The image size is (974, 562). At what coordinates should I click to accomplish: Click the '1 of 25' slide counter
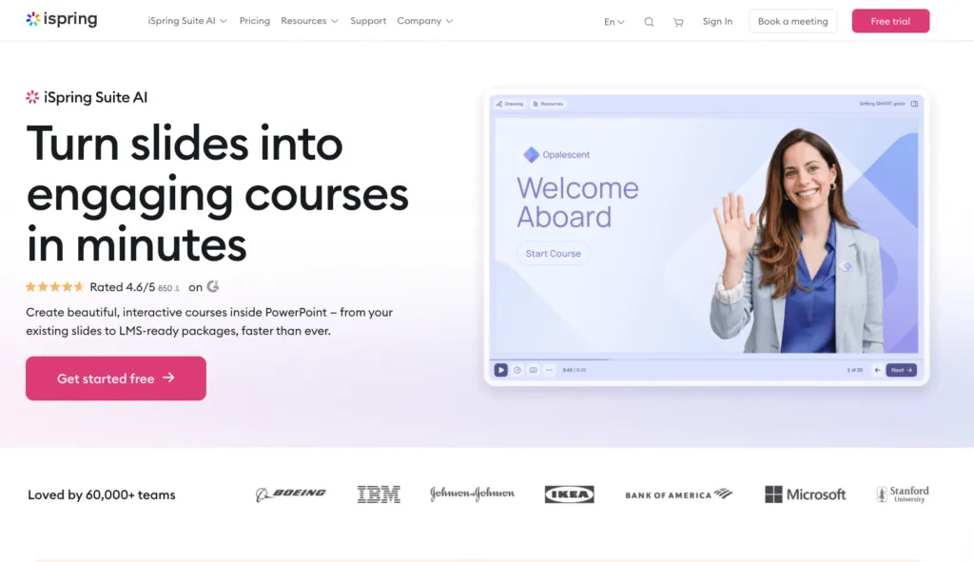tap(855, 370)
